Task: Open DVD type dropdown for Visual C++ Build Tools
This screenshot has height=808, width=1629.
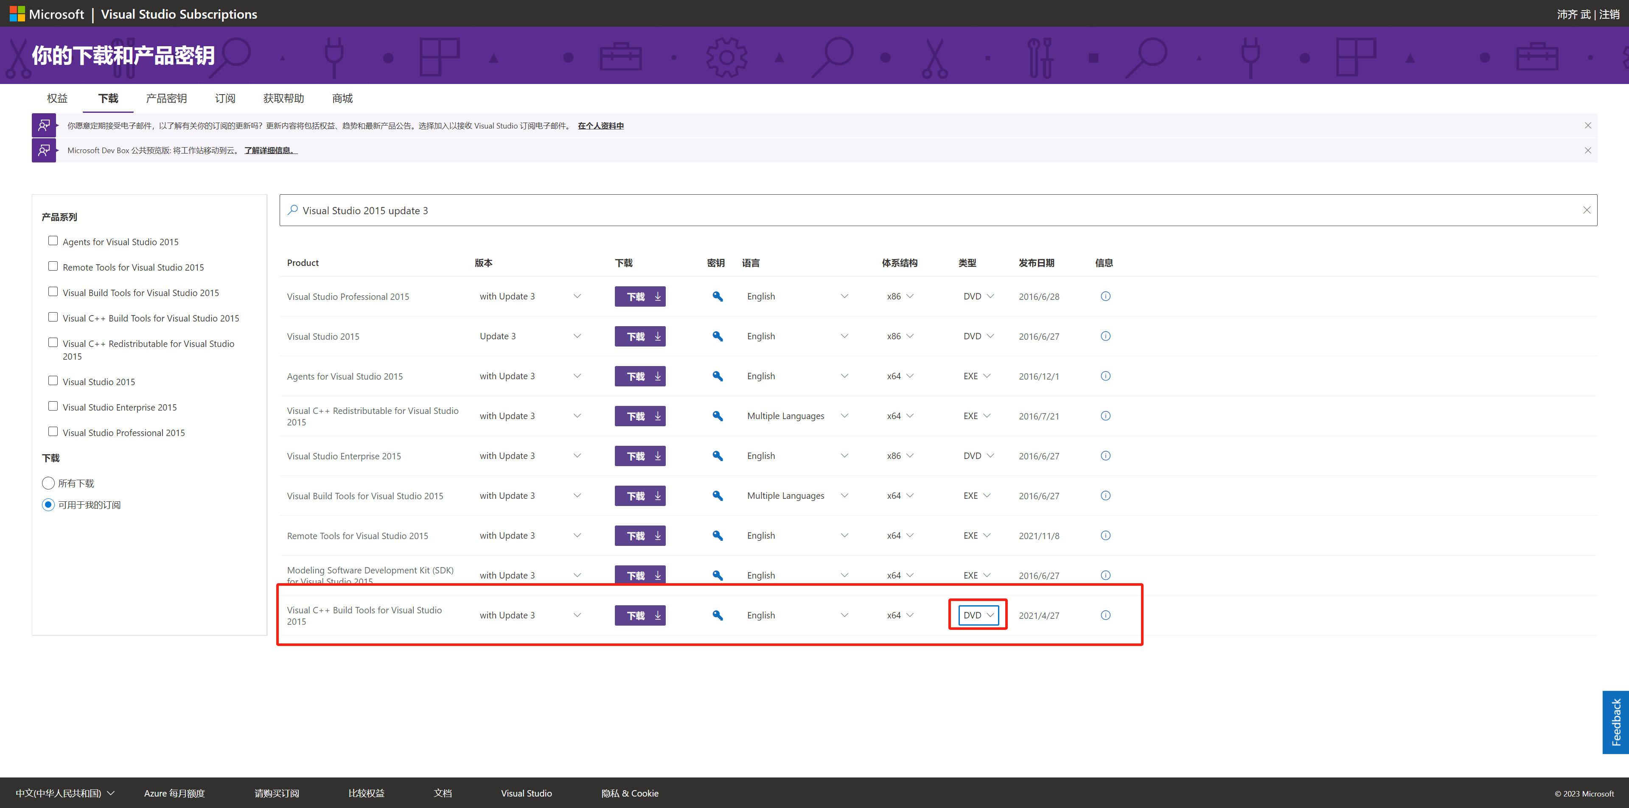Action: [978, 615]
